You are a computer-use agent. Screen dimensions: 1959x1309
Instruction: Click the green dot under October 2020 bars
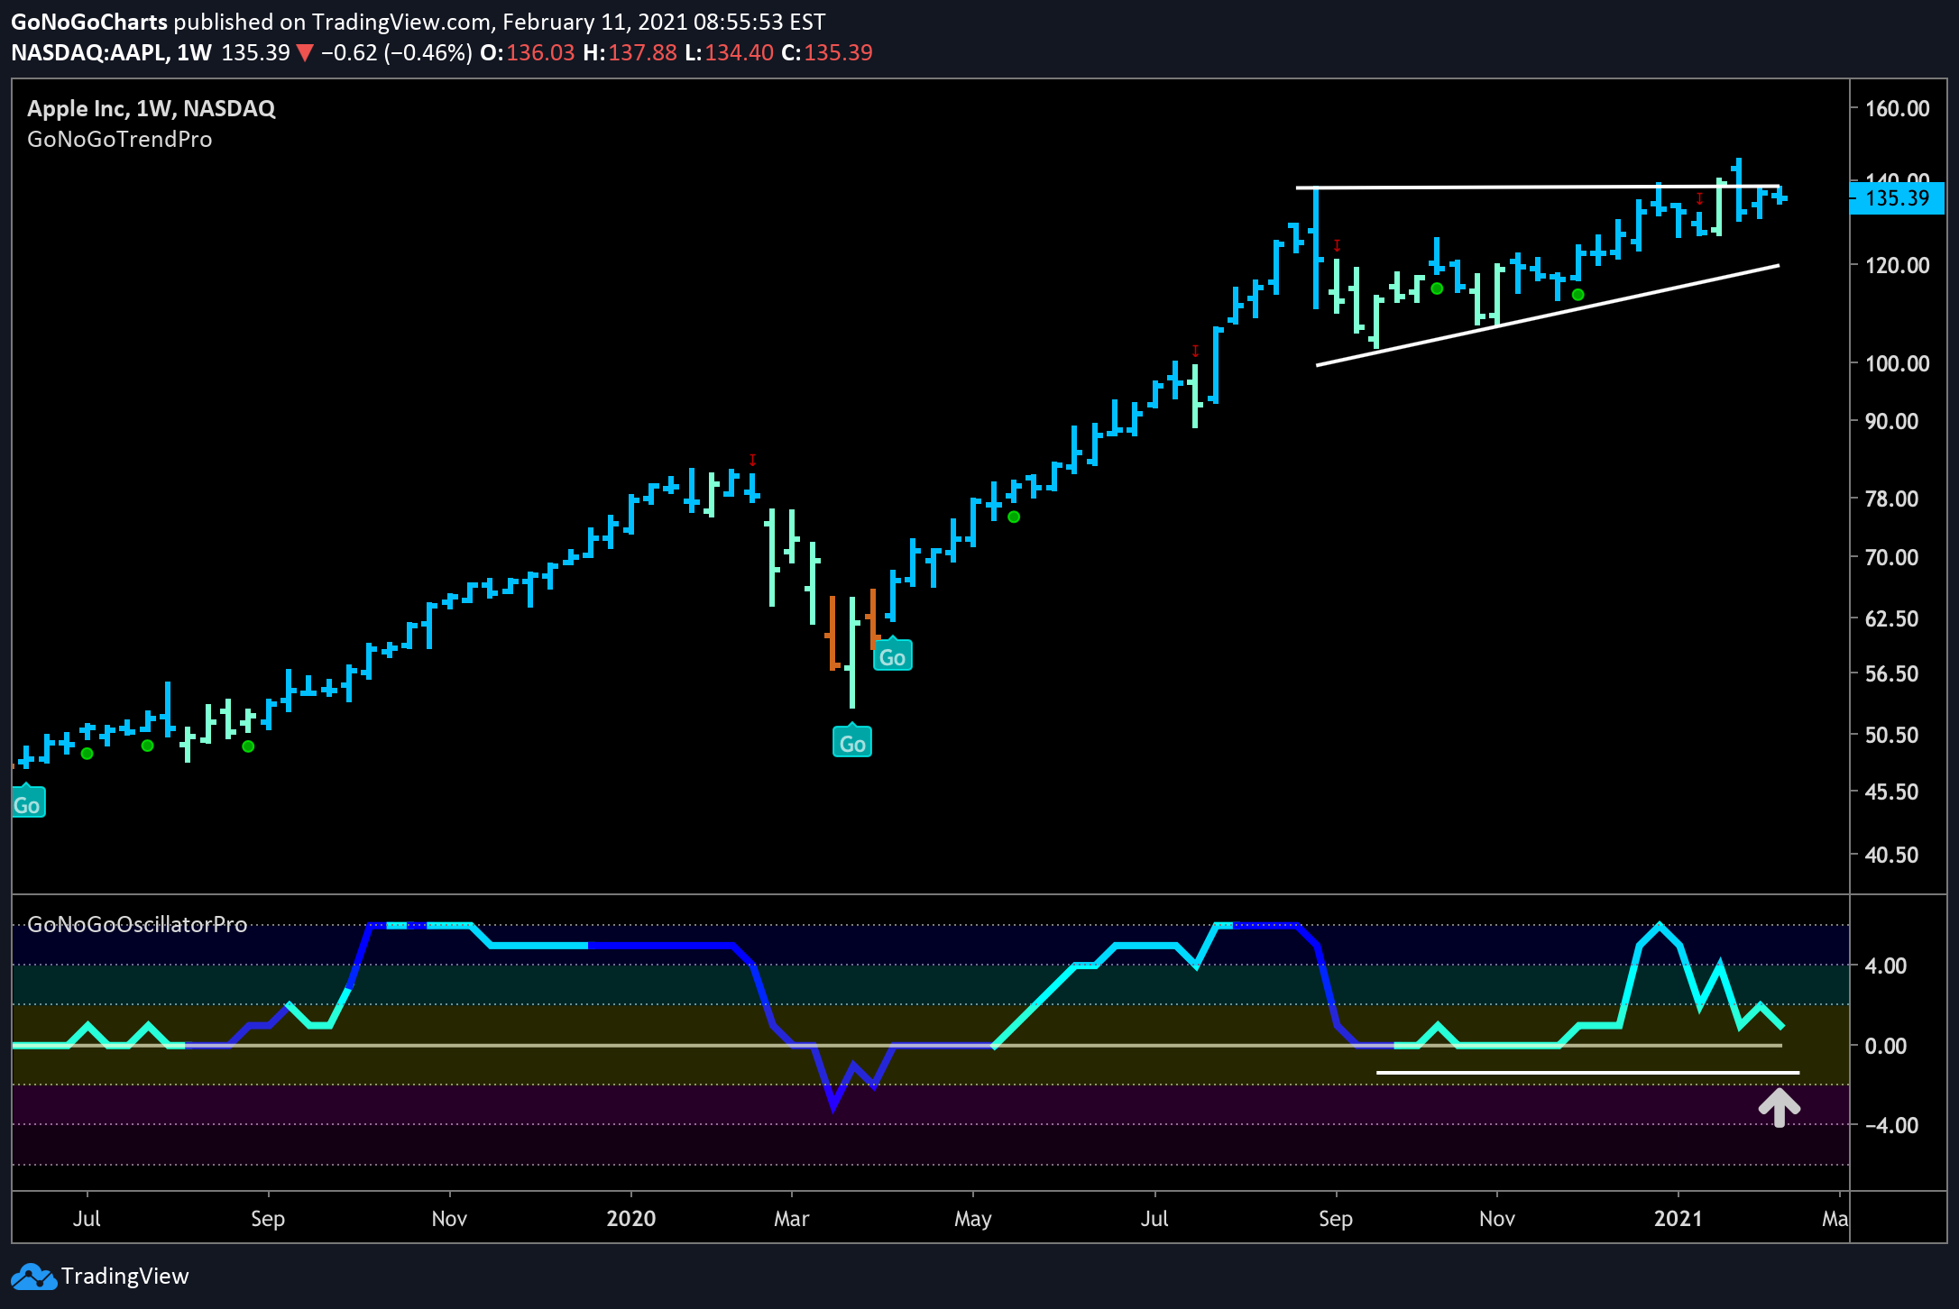(1437, 288)
